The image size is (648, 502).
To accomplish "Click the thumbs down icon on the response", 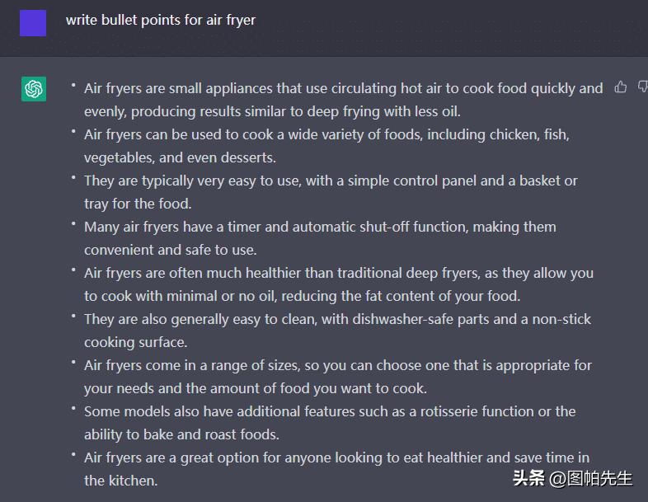I will (642, 87).
